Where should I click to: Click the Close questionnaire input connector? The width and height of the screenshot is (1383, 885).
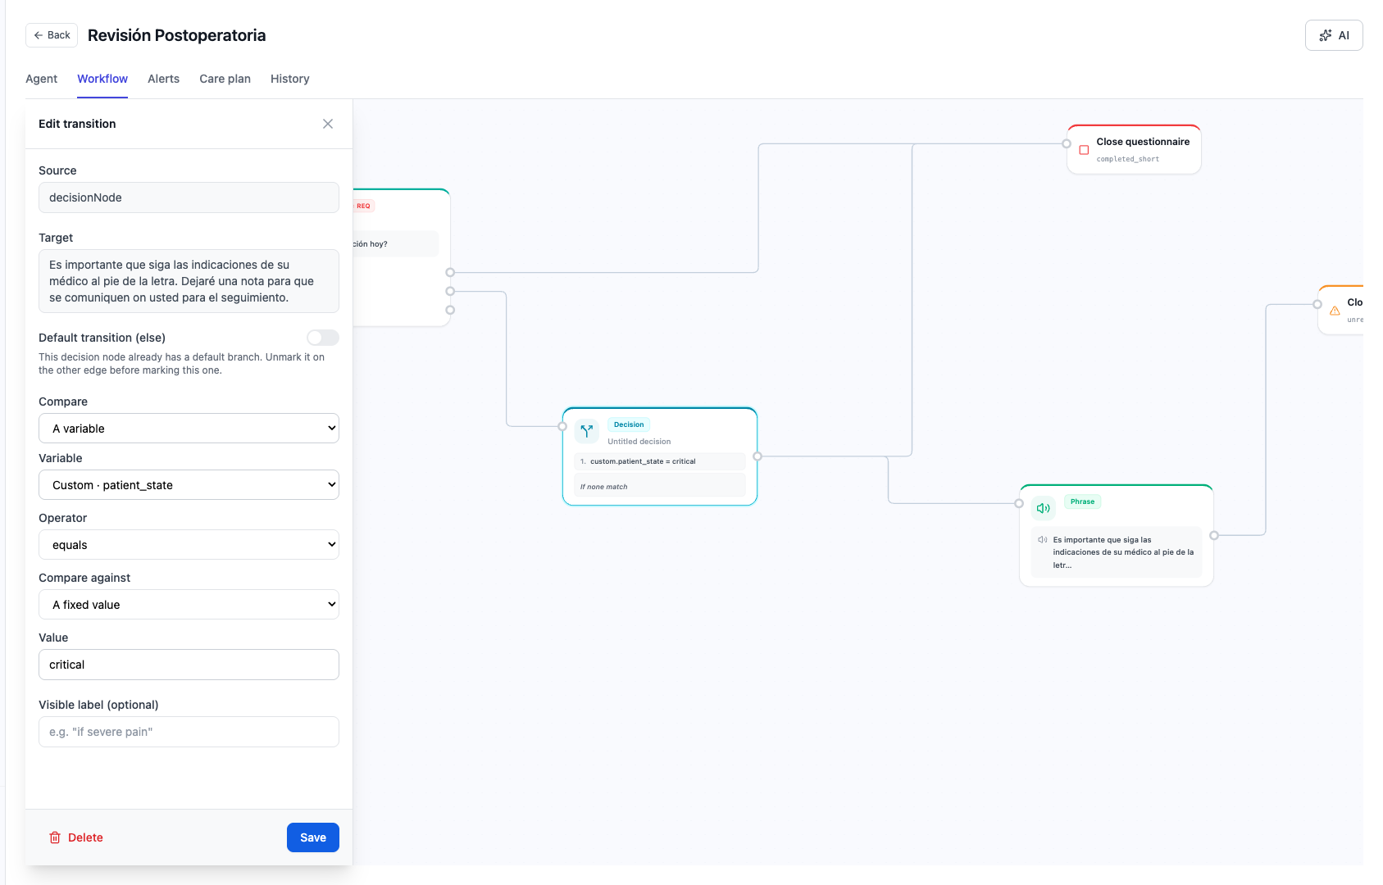(x=1067, y=143)
